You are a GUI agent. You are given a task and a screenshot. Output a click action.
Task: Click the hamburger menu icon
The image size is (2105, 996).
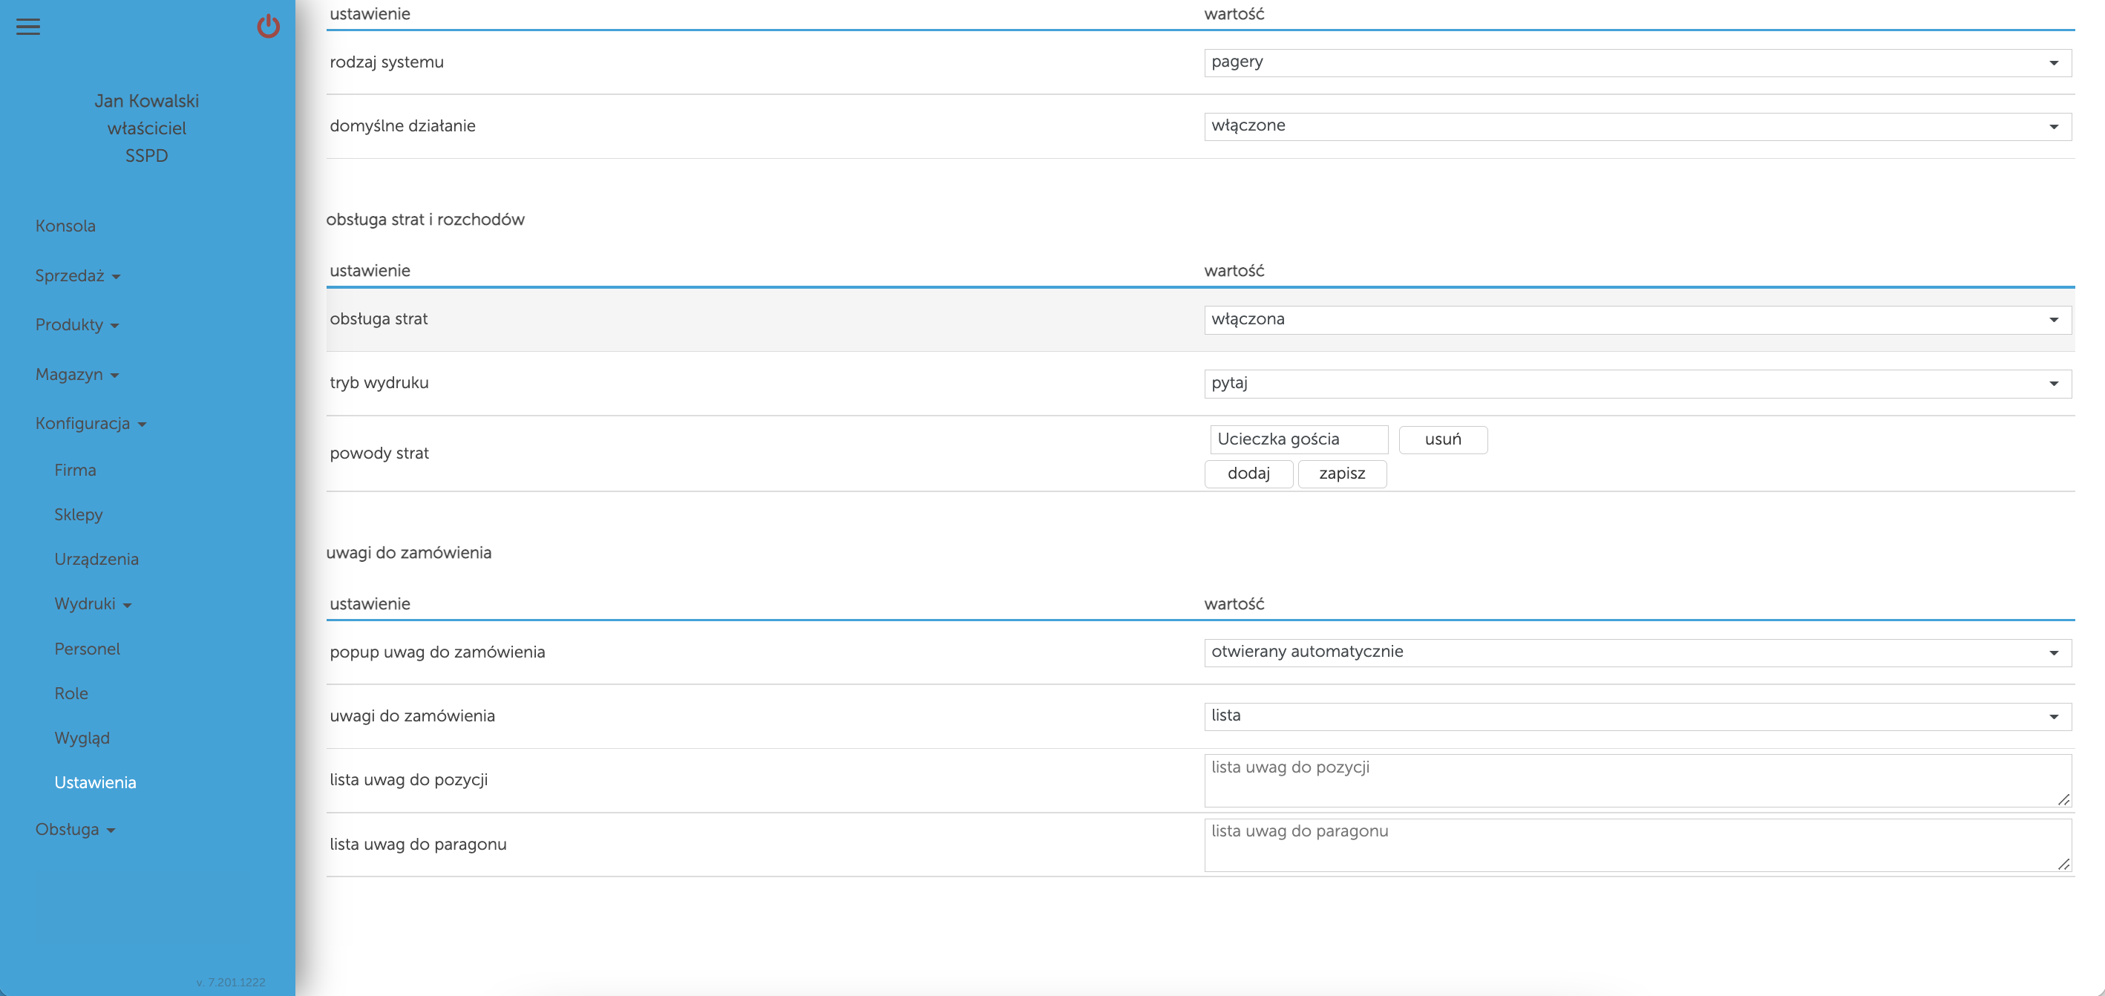(27, 27)
